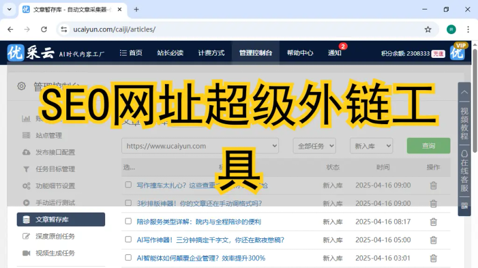Screen dimensions: 478x268
Task: Open the green browser profile avatar
Action: pyautogui.click(x=451, y=29)
